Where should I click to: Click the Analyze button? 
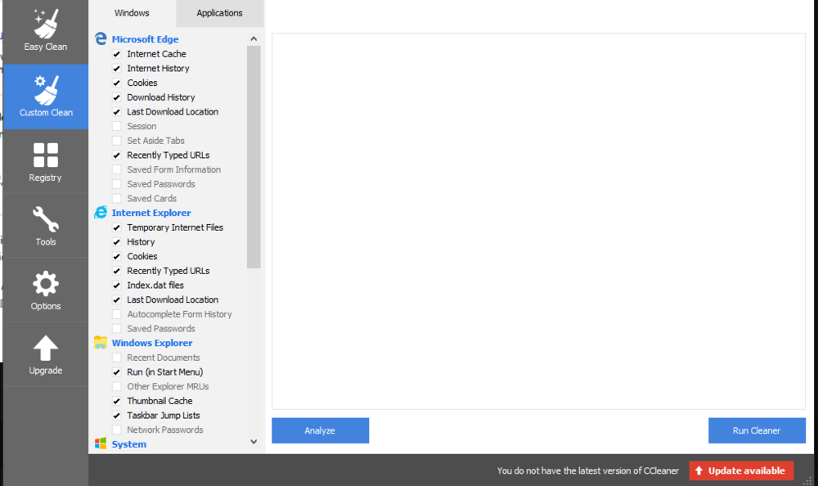(x=321, y=430)
